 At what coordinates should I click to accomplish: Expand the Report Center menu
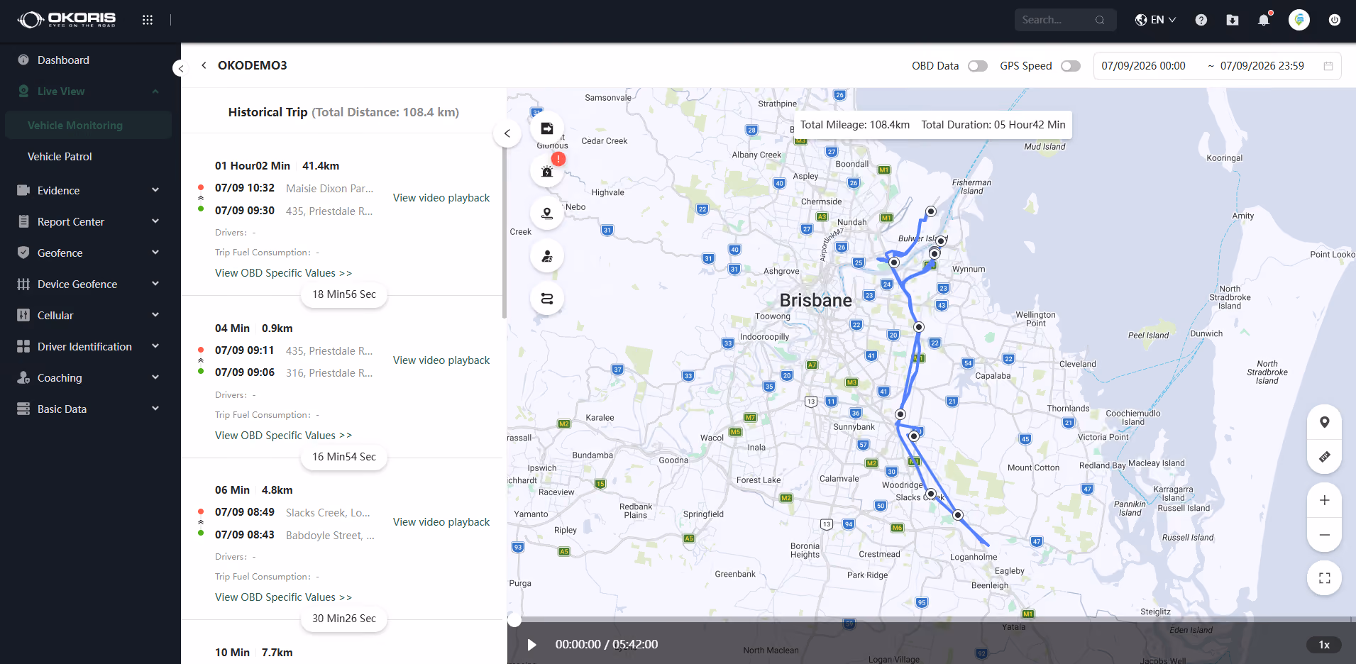tap(90, 221)
